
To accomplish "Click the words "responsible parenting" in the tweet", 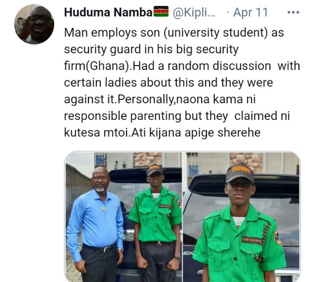I will tap(123, 116).
